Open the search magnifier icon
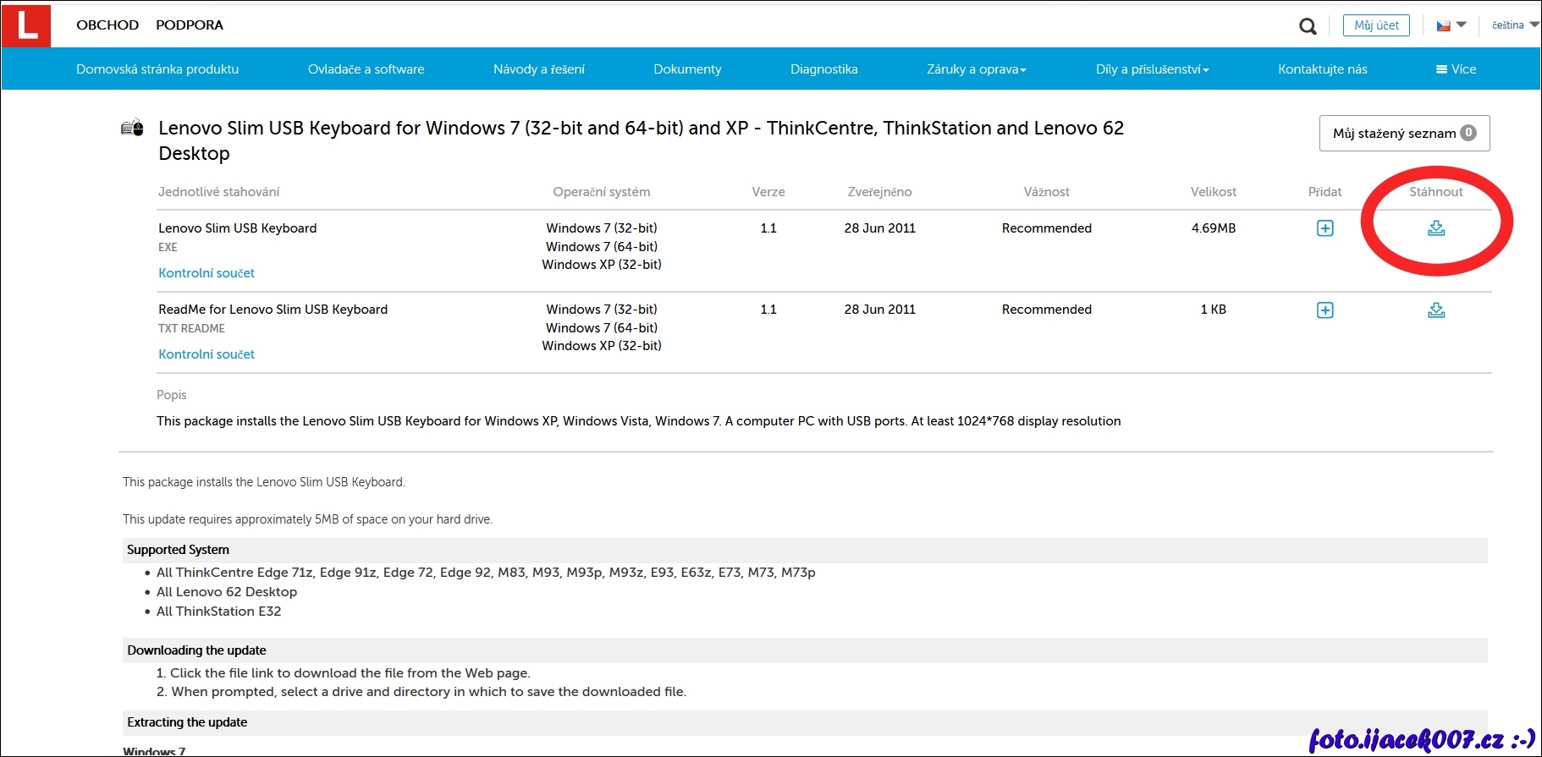 [x=1308, y=26]
